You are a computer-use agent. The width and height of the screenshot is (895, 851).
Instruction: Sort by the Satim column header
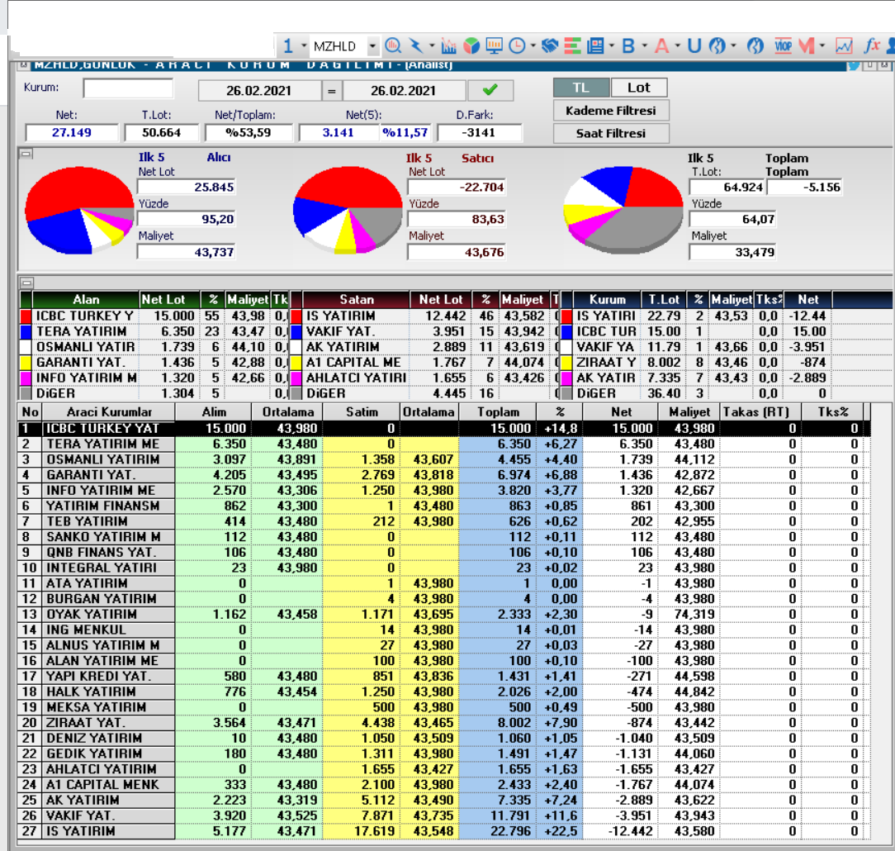pos(362,411)
